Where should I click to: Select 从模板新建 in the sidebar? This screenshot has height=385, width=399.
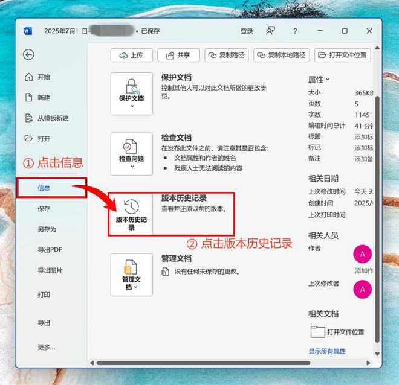(x=53, y=118)
